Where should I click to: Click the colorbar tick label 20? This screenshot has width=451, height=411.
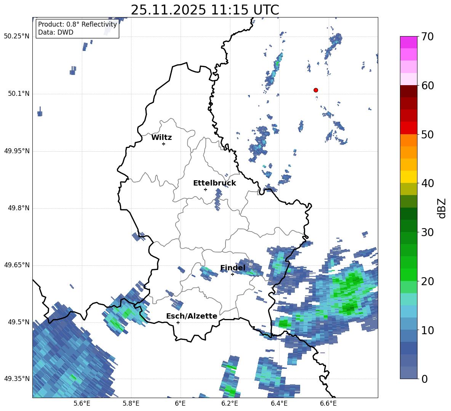pos(427,281)
